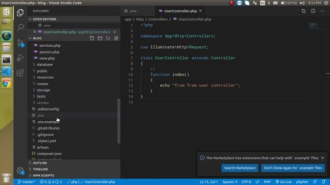Click New Folder icon in BLOG header
Image resolution: width=330 pixels, height=185 pixels.
point(100,38)
